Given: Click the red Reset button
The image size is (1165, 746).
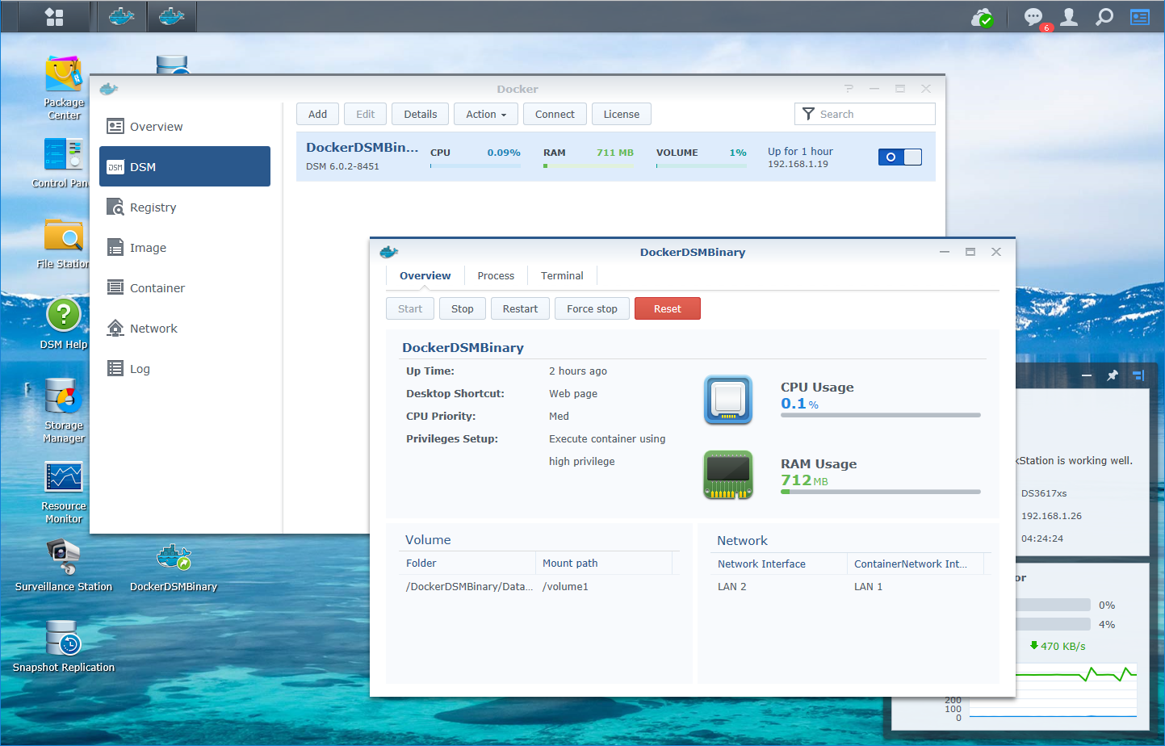Looking at the screenshot, I should tap(668, 308).
